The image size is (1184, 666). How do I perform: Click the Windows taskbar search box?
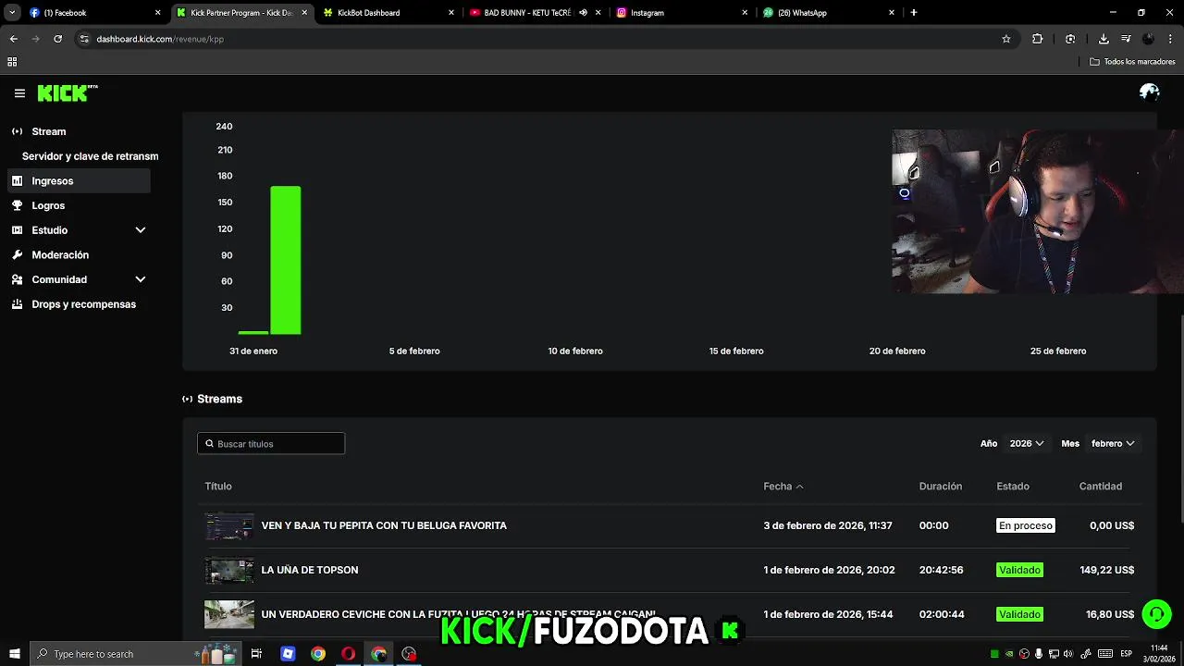[134, 654]
